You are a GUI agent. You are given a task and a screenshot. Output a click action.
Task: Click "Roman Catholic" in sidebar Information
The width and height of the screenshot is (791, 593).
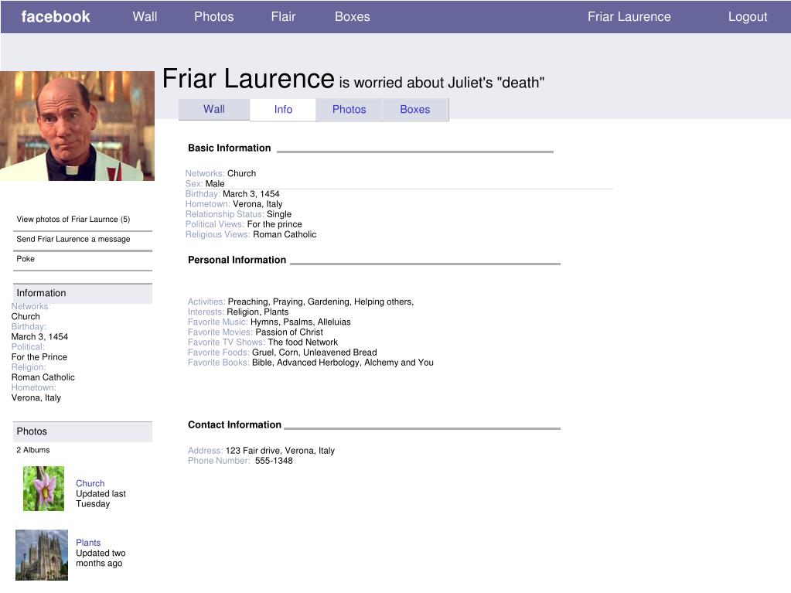43,377
